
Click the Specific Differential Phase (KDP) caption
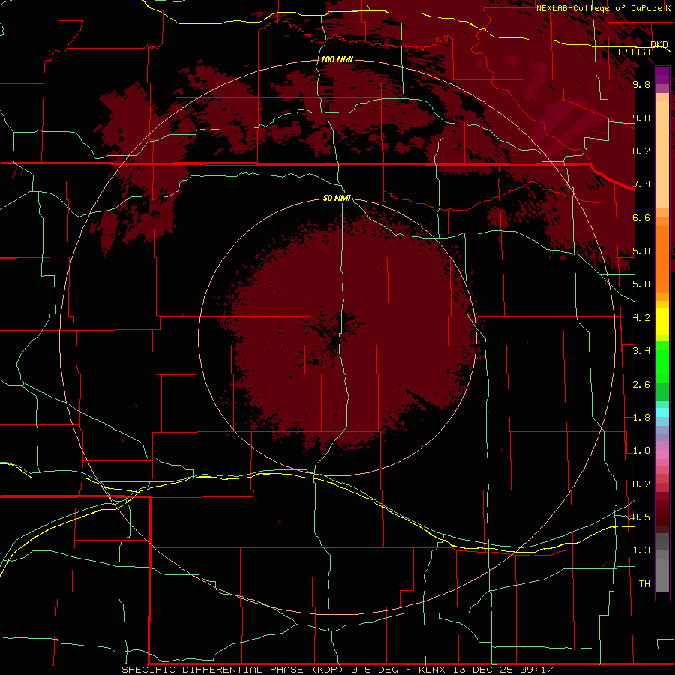tap(232, 670)
